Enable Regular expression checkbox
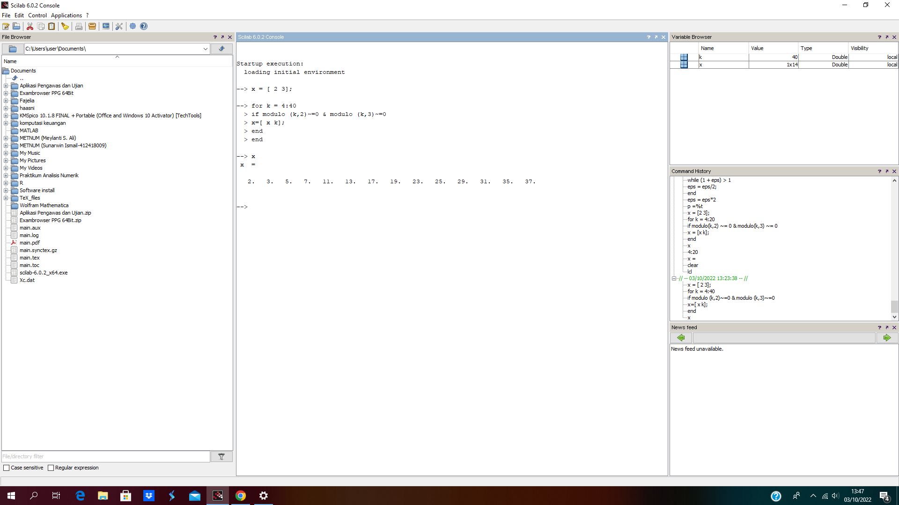This screenshot has height=505, width=899. pos(51,468)
